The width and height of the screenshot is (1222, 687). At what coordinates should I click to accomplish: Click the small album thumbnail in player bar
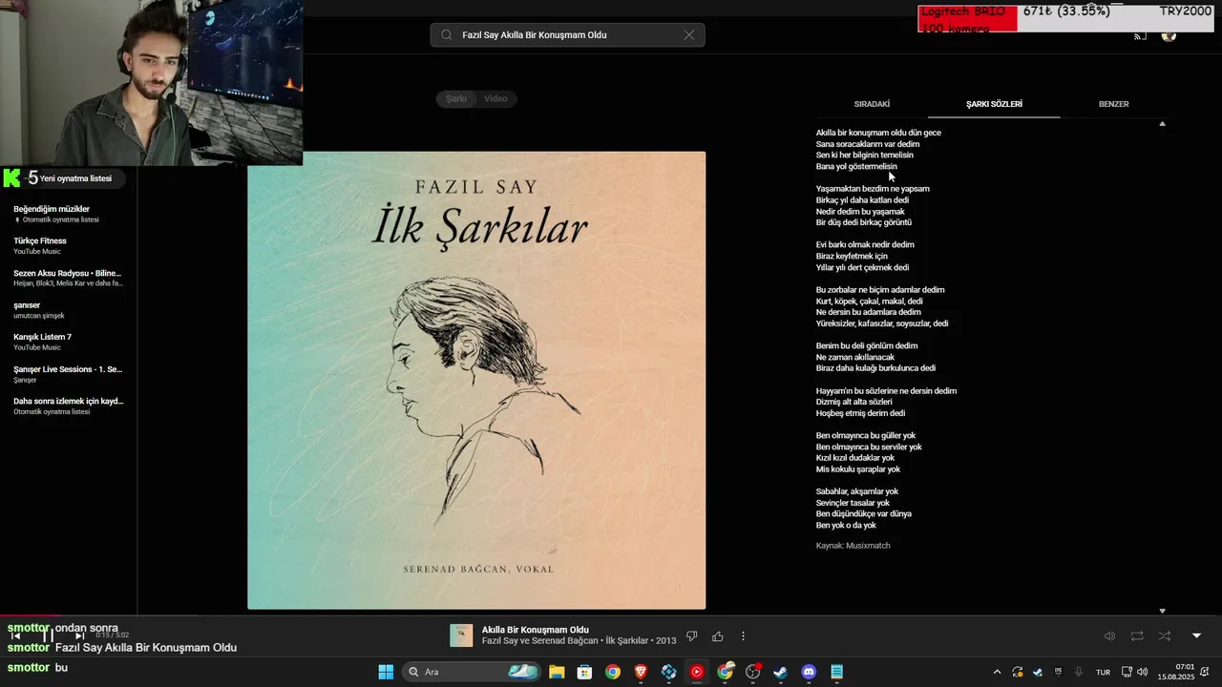tap(461, 635)
